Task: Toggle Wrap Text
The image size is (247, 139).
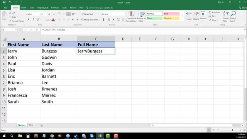Action: tap(87, 14)
